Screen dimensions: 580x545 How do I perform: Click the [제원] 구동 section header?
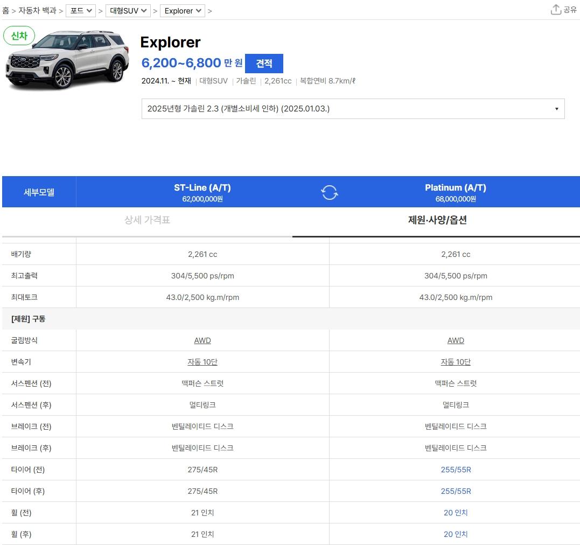coord(28,319)
